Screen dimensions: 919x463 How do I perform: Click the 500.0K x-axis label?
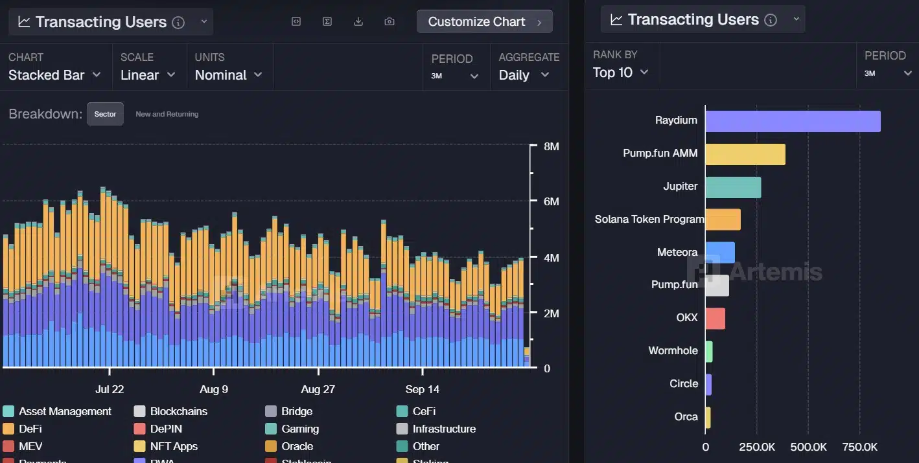click(x=808, y=447)
